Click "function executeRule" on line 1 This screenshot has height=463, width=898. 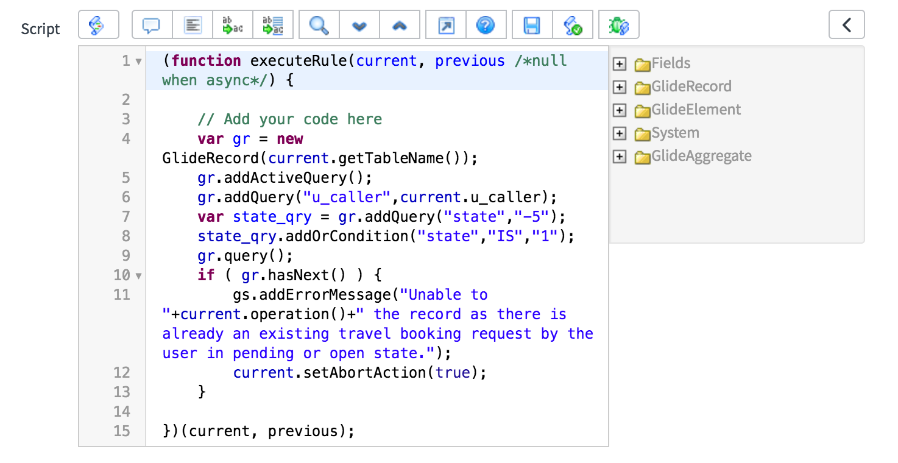click(259, 61)
